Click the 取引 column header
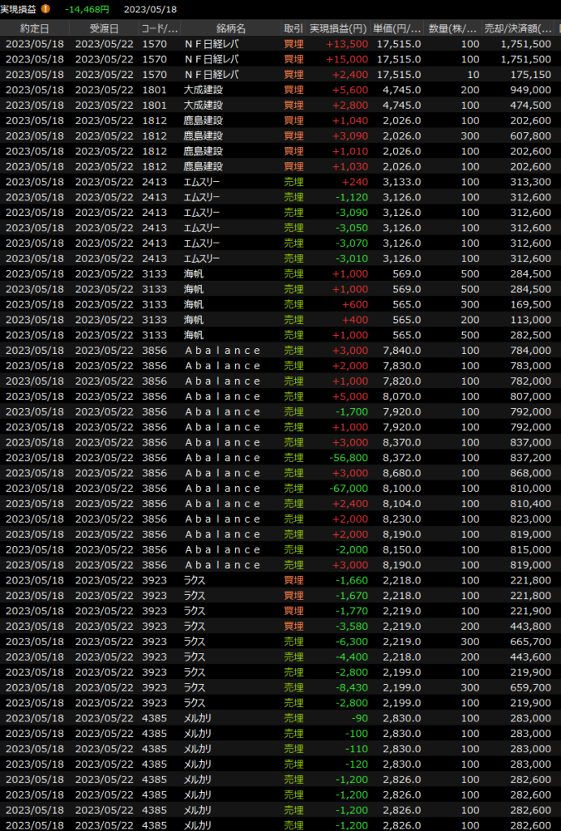Screen dimensions: 561x831 pyautogui.click(x=293, y=28)
